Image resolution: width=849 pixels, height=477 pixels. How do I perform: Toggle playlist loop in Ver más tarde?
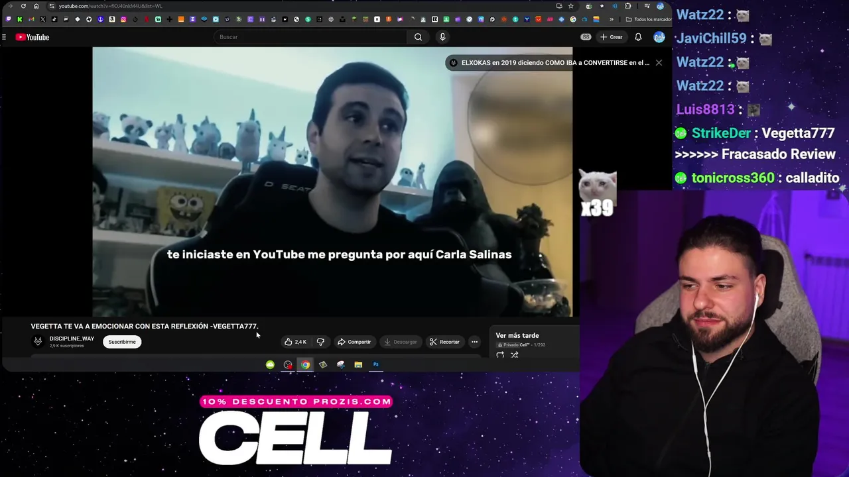500,355
